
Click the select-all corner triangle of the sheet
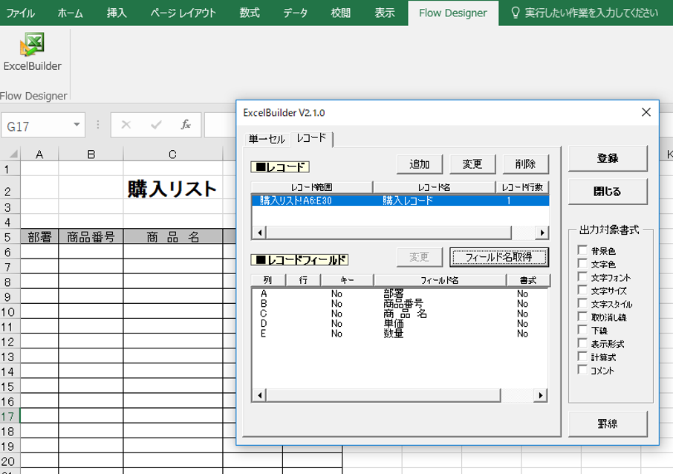click(x=13, y=154)
